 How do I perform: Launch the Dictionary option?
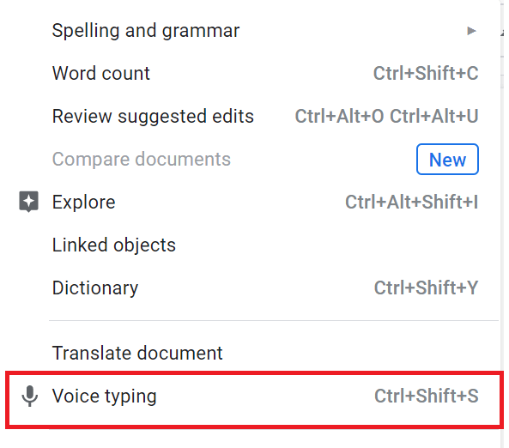pos(95,288)
